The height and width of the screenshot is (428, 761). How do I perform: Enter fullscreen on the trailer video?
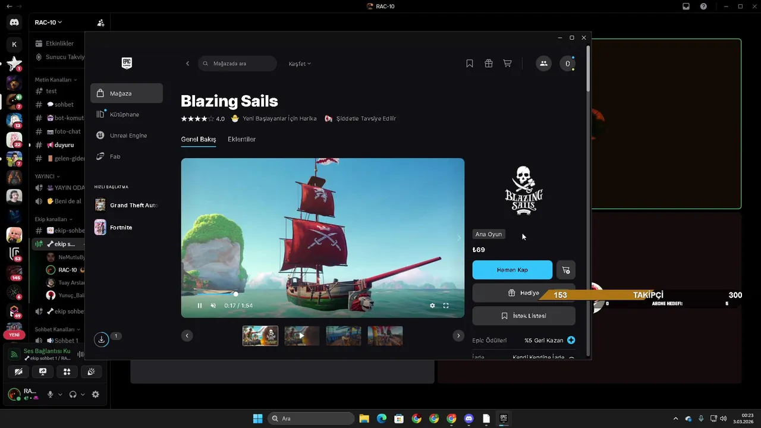pos(446,306)
